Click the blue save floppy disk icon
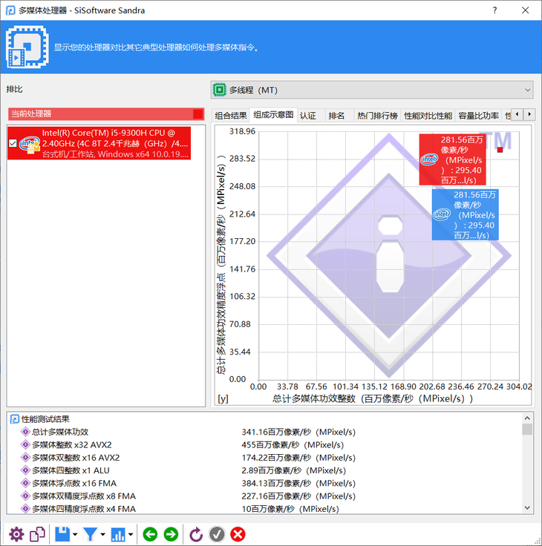 tap(62, 534)
